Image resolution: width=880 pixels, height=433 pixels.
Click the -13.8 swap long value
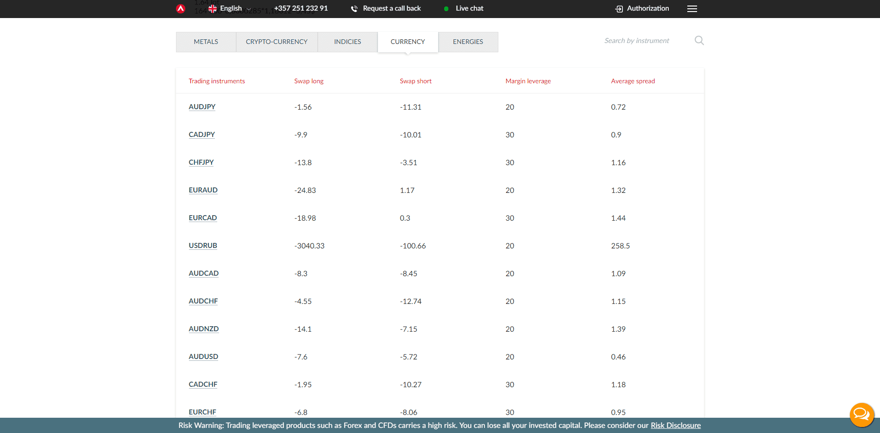pos(303,163)
